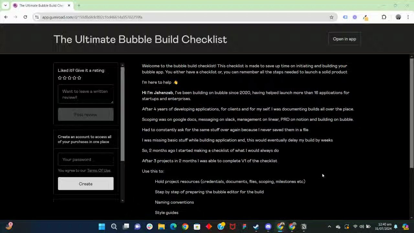Open the Wi-Fi network tray icon
This screenshot has height=233, width=414.
(355, 227)
